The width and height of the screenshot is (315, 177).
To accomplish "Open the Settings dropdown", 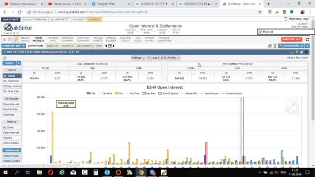I will coord(138,58).
